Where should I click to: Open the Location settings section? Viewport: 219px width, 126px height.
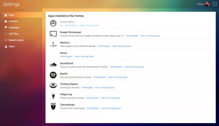(x=22, y=21)
